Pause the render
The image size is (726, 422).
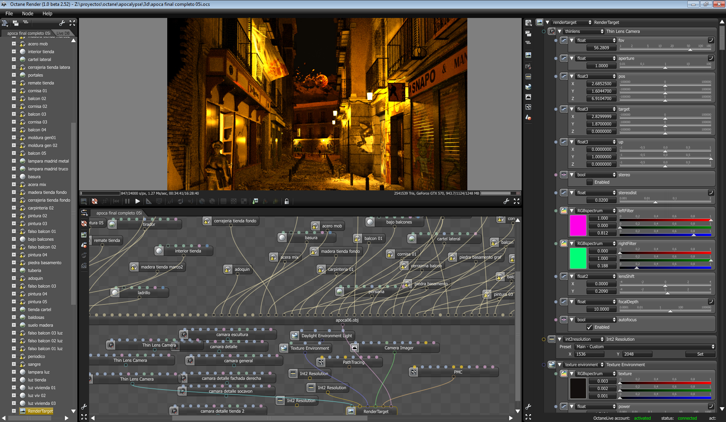click(127, 201)
